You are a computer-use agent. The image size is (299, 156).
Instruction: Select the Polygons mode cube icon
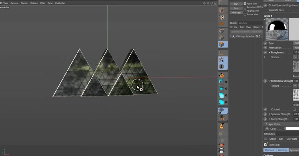[x=221, y=44]
